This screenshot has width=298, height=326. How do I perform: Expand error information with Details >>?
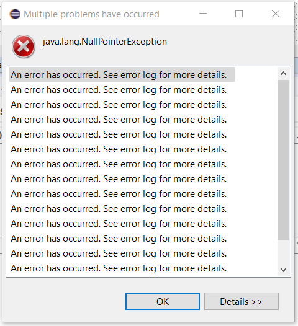pyautogui.click(x=242, y=301)
